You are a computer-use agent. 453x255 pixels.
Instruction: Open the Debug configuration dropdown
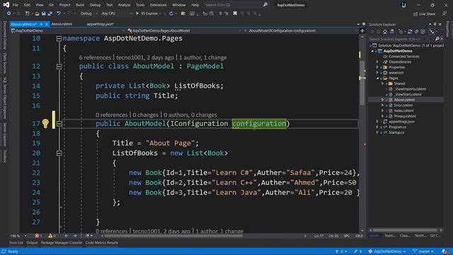(88, 13)
